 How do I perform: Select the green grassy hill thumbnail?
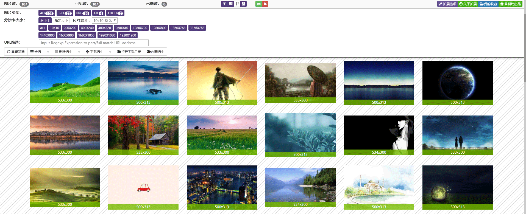click(65, 83)
